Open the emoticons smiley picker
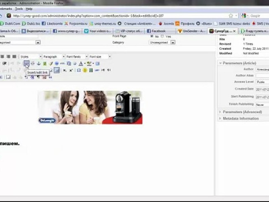This screenshot has height=202, width=269. coord(85,70)
